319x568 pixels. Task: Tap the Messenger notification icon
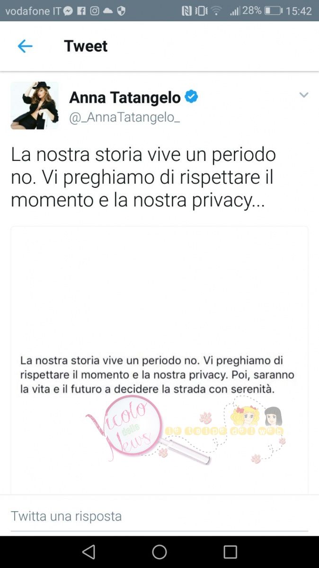click(68, 10)
